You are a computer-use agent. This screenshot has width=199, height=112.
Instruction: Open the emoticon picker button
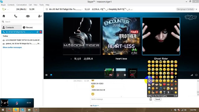pyautogui.click(x=150, y=100)
